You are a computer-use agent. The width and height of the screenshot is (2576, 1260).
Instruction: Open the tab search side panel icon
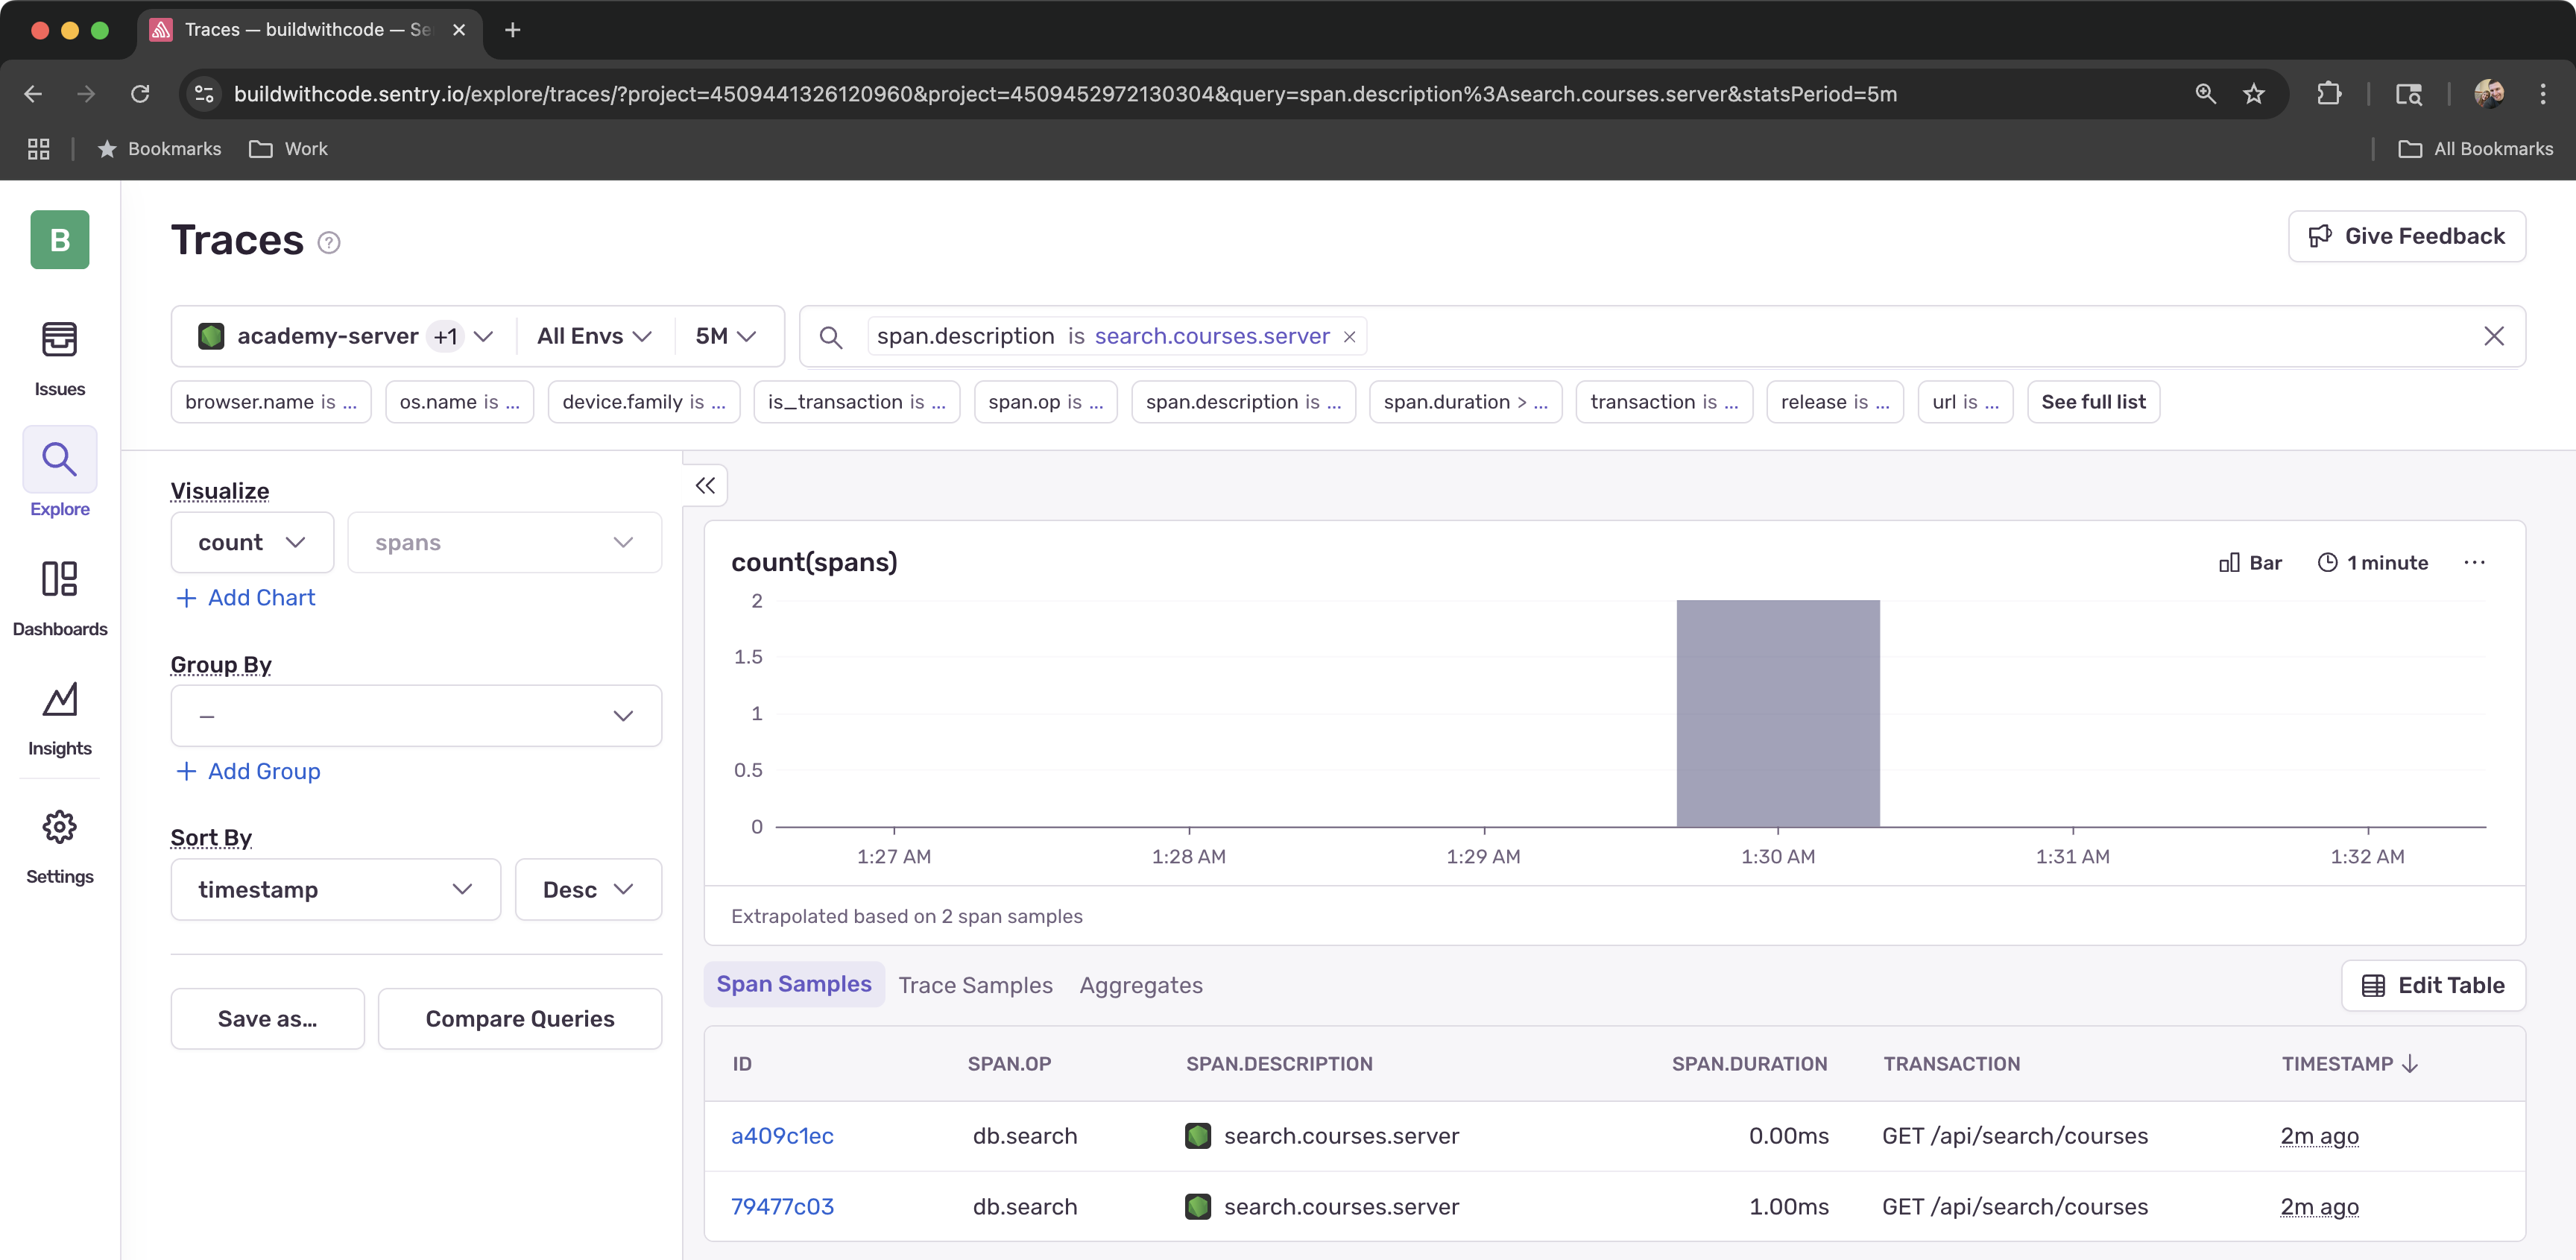click(x=2409, y=94)
